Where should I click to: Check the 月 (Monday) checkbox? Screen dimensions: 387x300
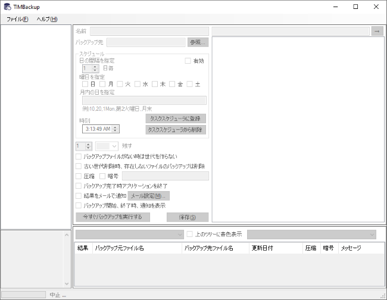click(x=102, y=84)
